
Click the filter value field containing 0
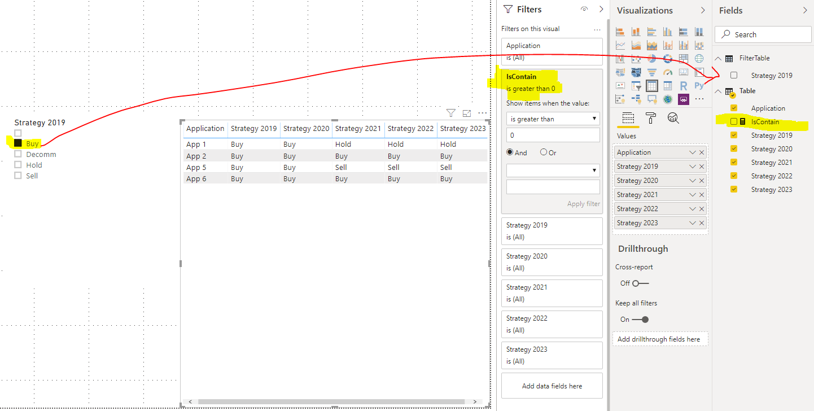pyautogui.click(x=553, y=135)
